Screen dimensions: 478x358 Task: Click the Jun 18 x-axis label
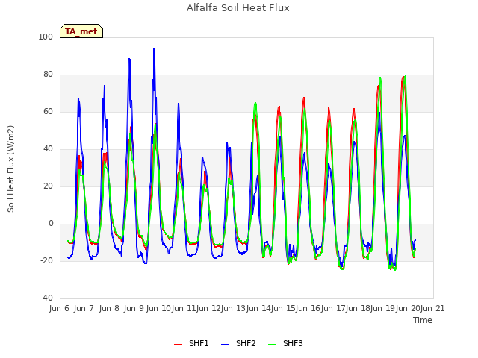(x=358, y=308)
